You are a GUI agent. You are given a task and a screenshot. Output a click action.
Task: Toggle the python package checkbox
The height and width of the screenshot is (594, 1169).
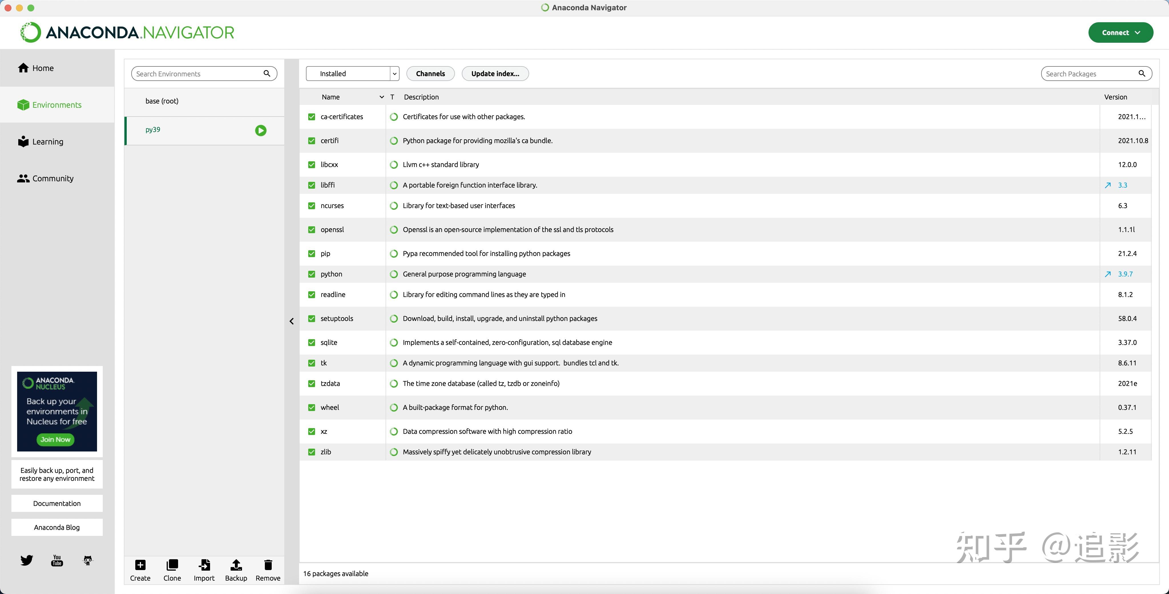tap(311, 274)
